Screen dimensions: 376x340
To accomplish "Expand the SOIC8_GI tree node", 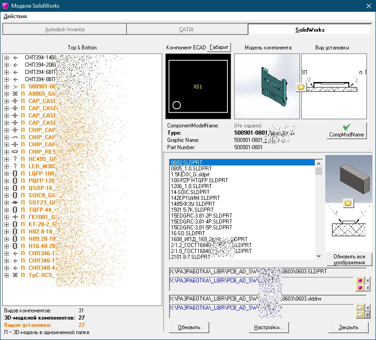I will tap(6, 195).
